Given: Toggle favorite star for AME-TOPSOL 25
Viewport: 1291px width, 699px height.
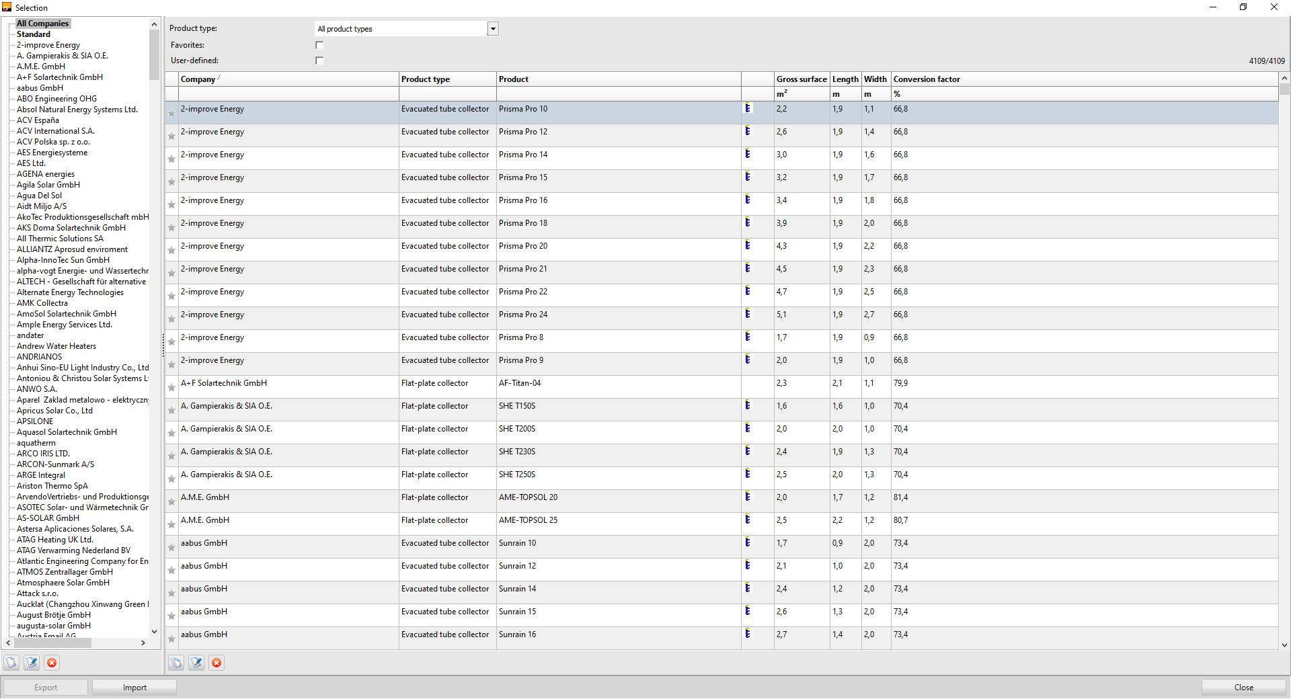Looking at the screenshot, I should [x=171, y=524].
